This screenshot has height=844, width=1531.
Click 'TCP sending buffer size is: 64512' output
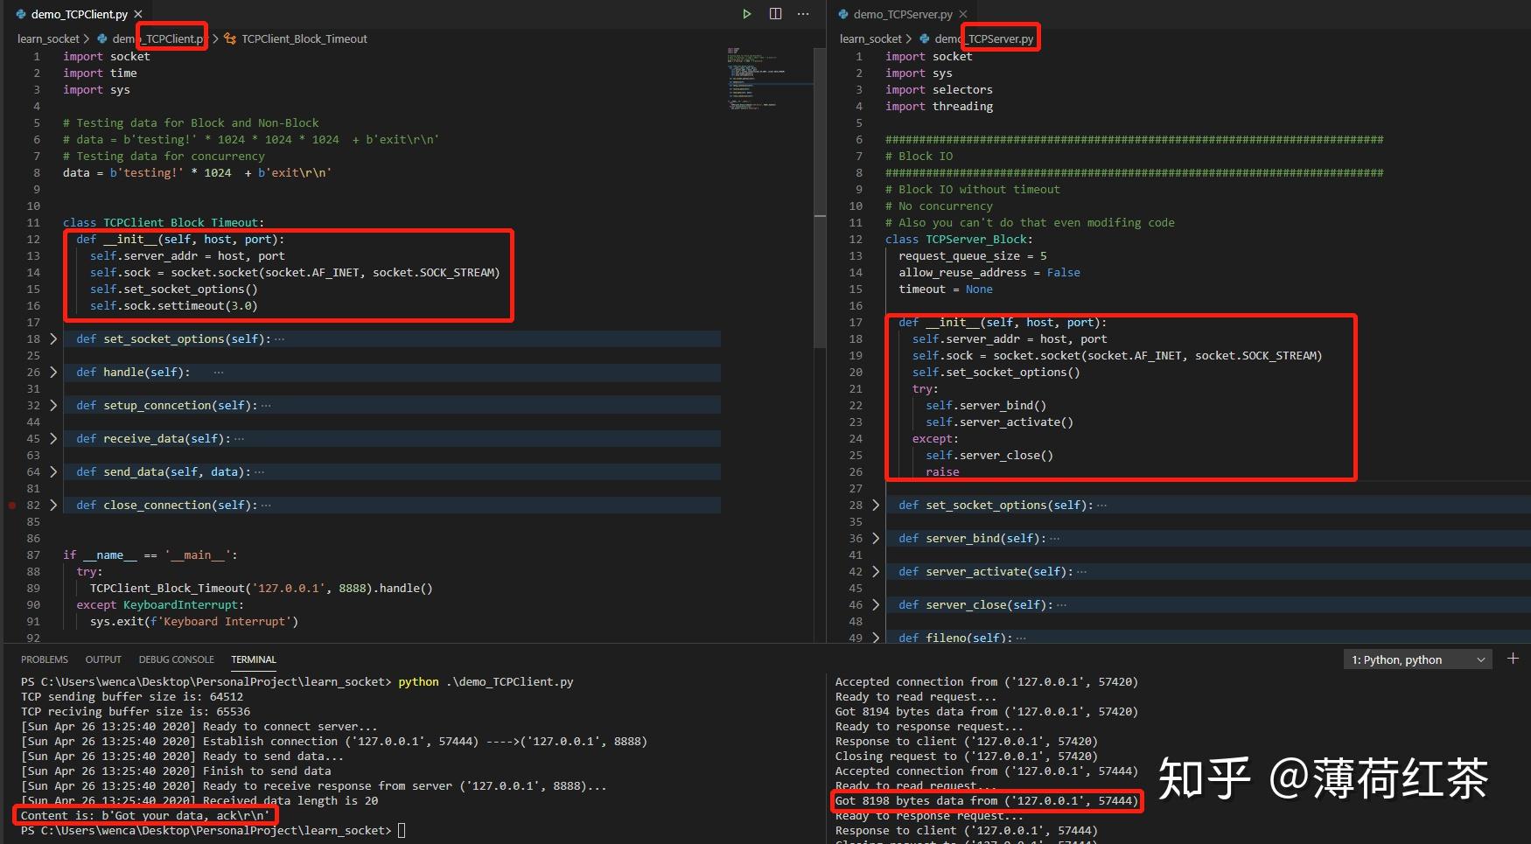[132, 697]
